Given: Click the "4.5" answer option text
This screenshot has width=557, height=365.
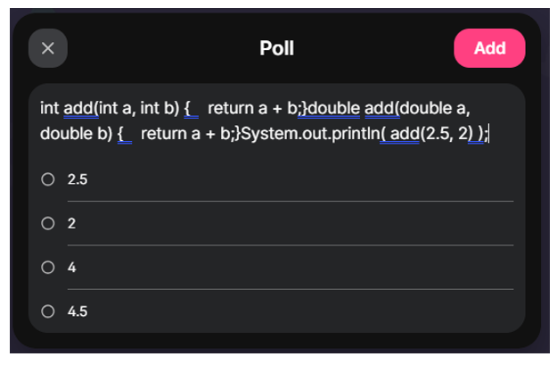Looking at the screenshot, I should 78,311.
